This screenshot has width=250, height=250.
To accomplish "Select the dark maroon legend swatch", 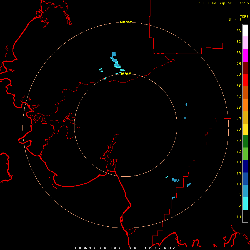I will click(x=245, y=68).
